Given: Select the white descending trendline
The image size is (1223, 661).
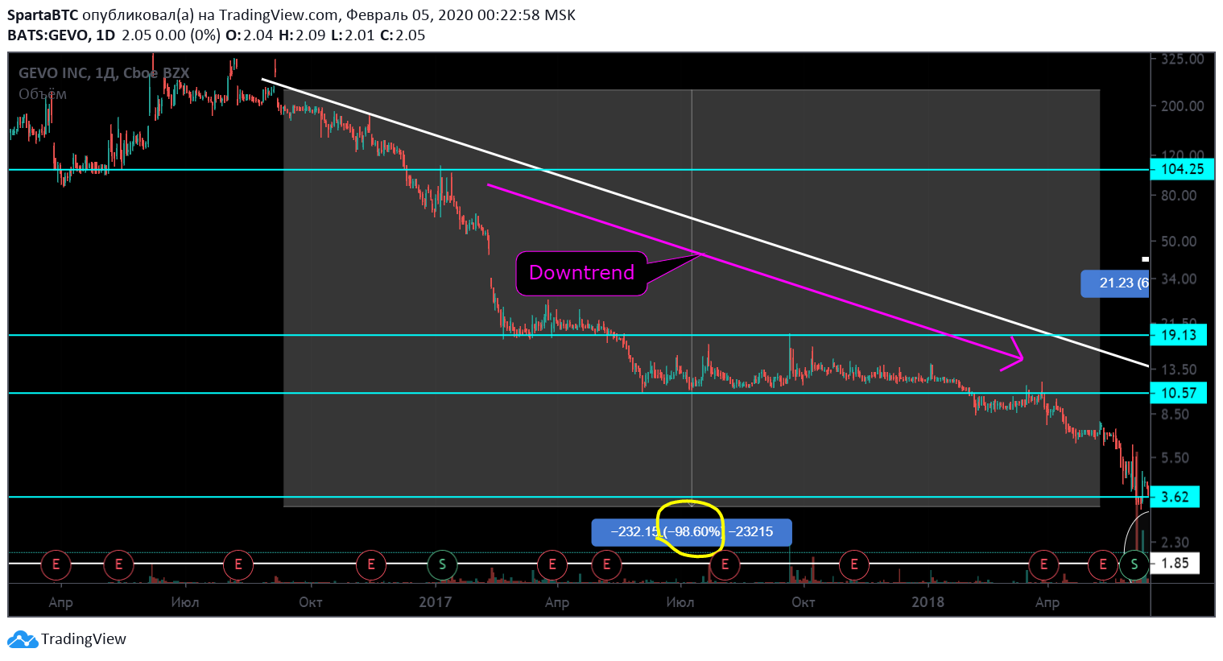Looking at the screenshot, I should point(705,222).
